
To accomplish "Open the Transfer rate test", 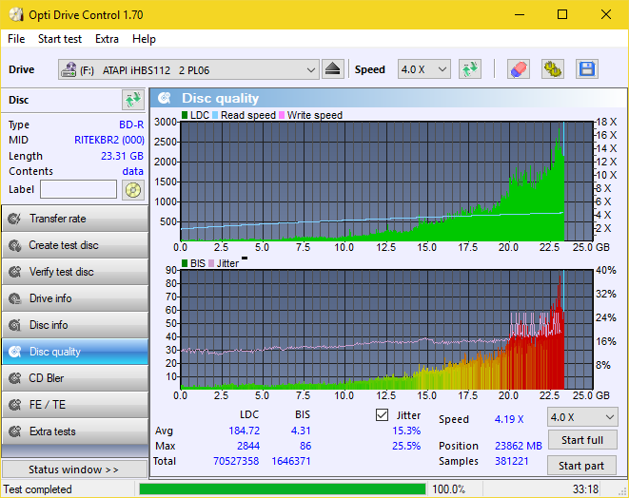I will pos(74,219).
